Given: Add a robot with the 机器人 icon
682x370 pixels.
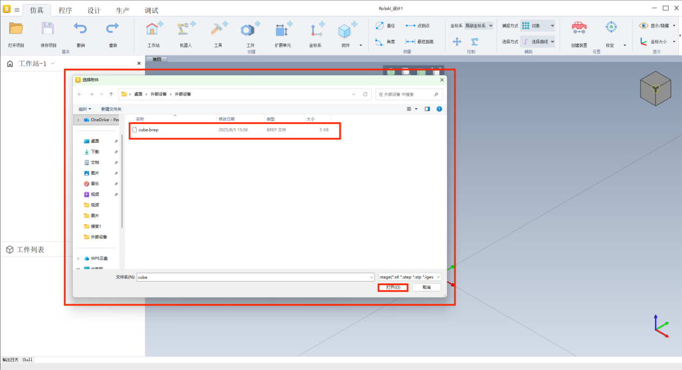Looking at the screenshot, I should point(186,30).
